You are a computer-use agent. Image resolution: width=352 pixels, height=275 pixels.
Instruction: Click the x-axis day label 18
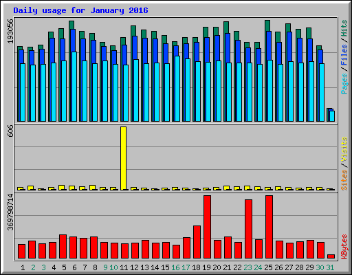[196, 267]
